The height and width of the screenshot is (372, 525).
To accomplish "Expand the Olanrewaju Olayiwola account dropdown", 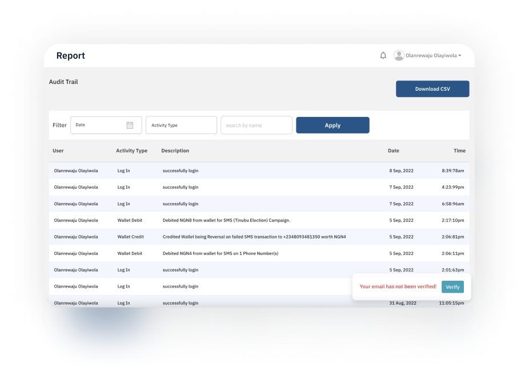I will pyautogui.click(x=433, y=55).
